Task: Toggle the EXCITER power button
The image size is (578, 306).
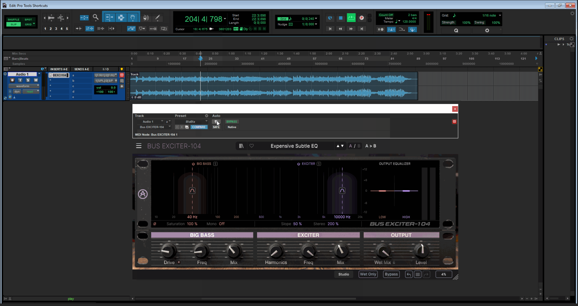Action: 299,164
